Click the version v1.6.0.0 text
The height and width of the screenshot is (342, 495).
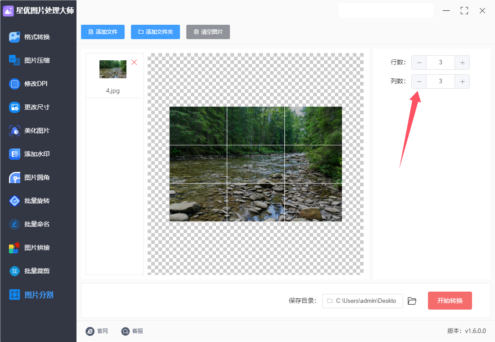pyautogui.click(x=466, y=331)
